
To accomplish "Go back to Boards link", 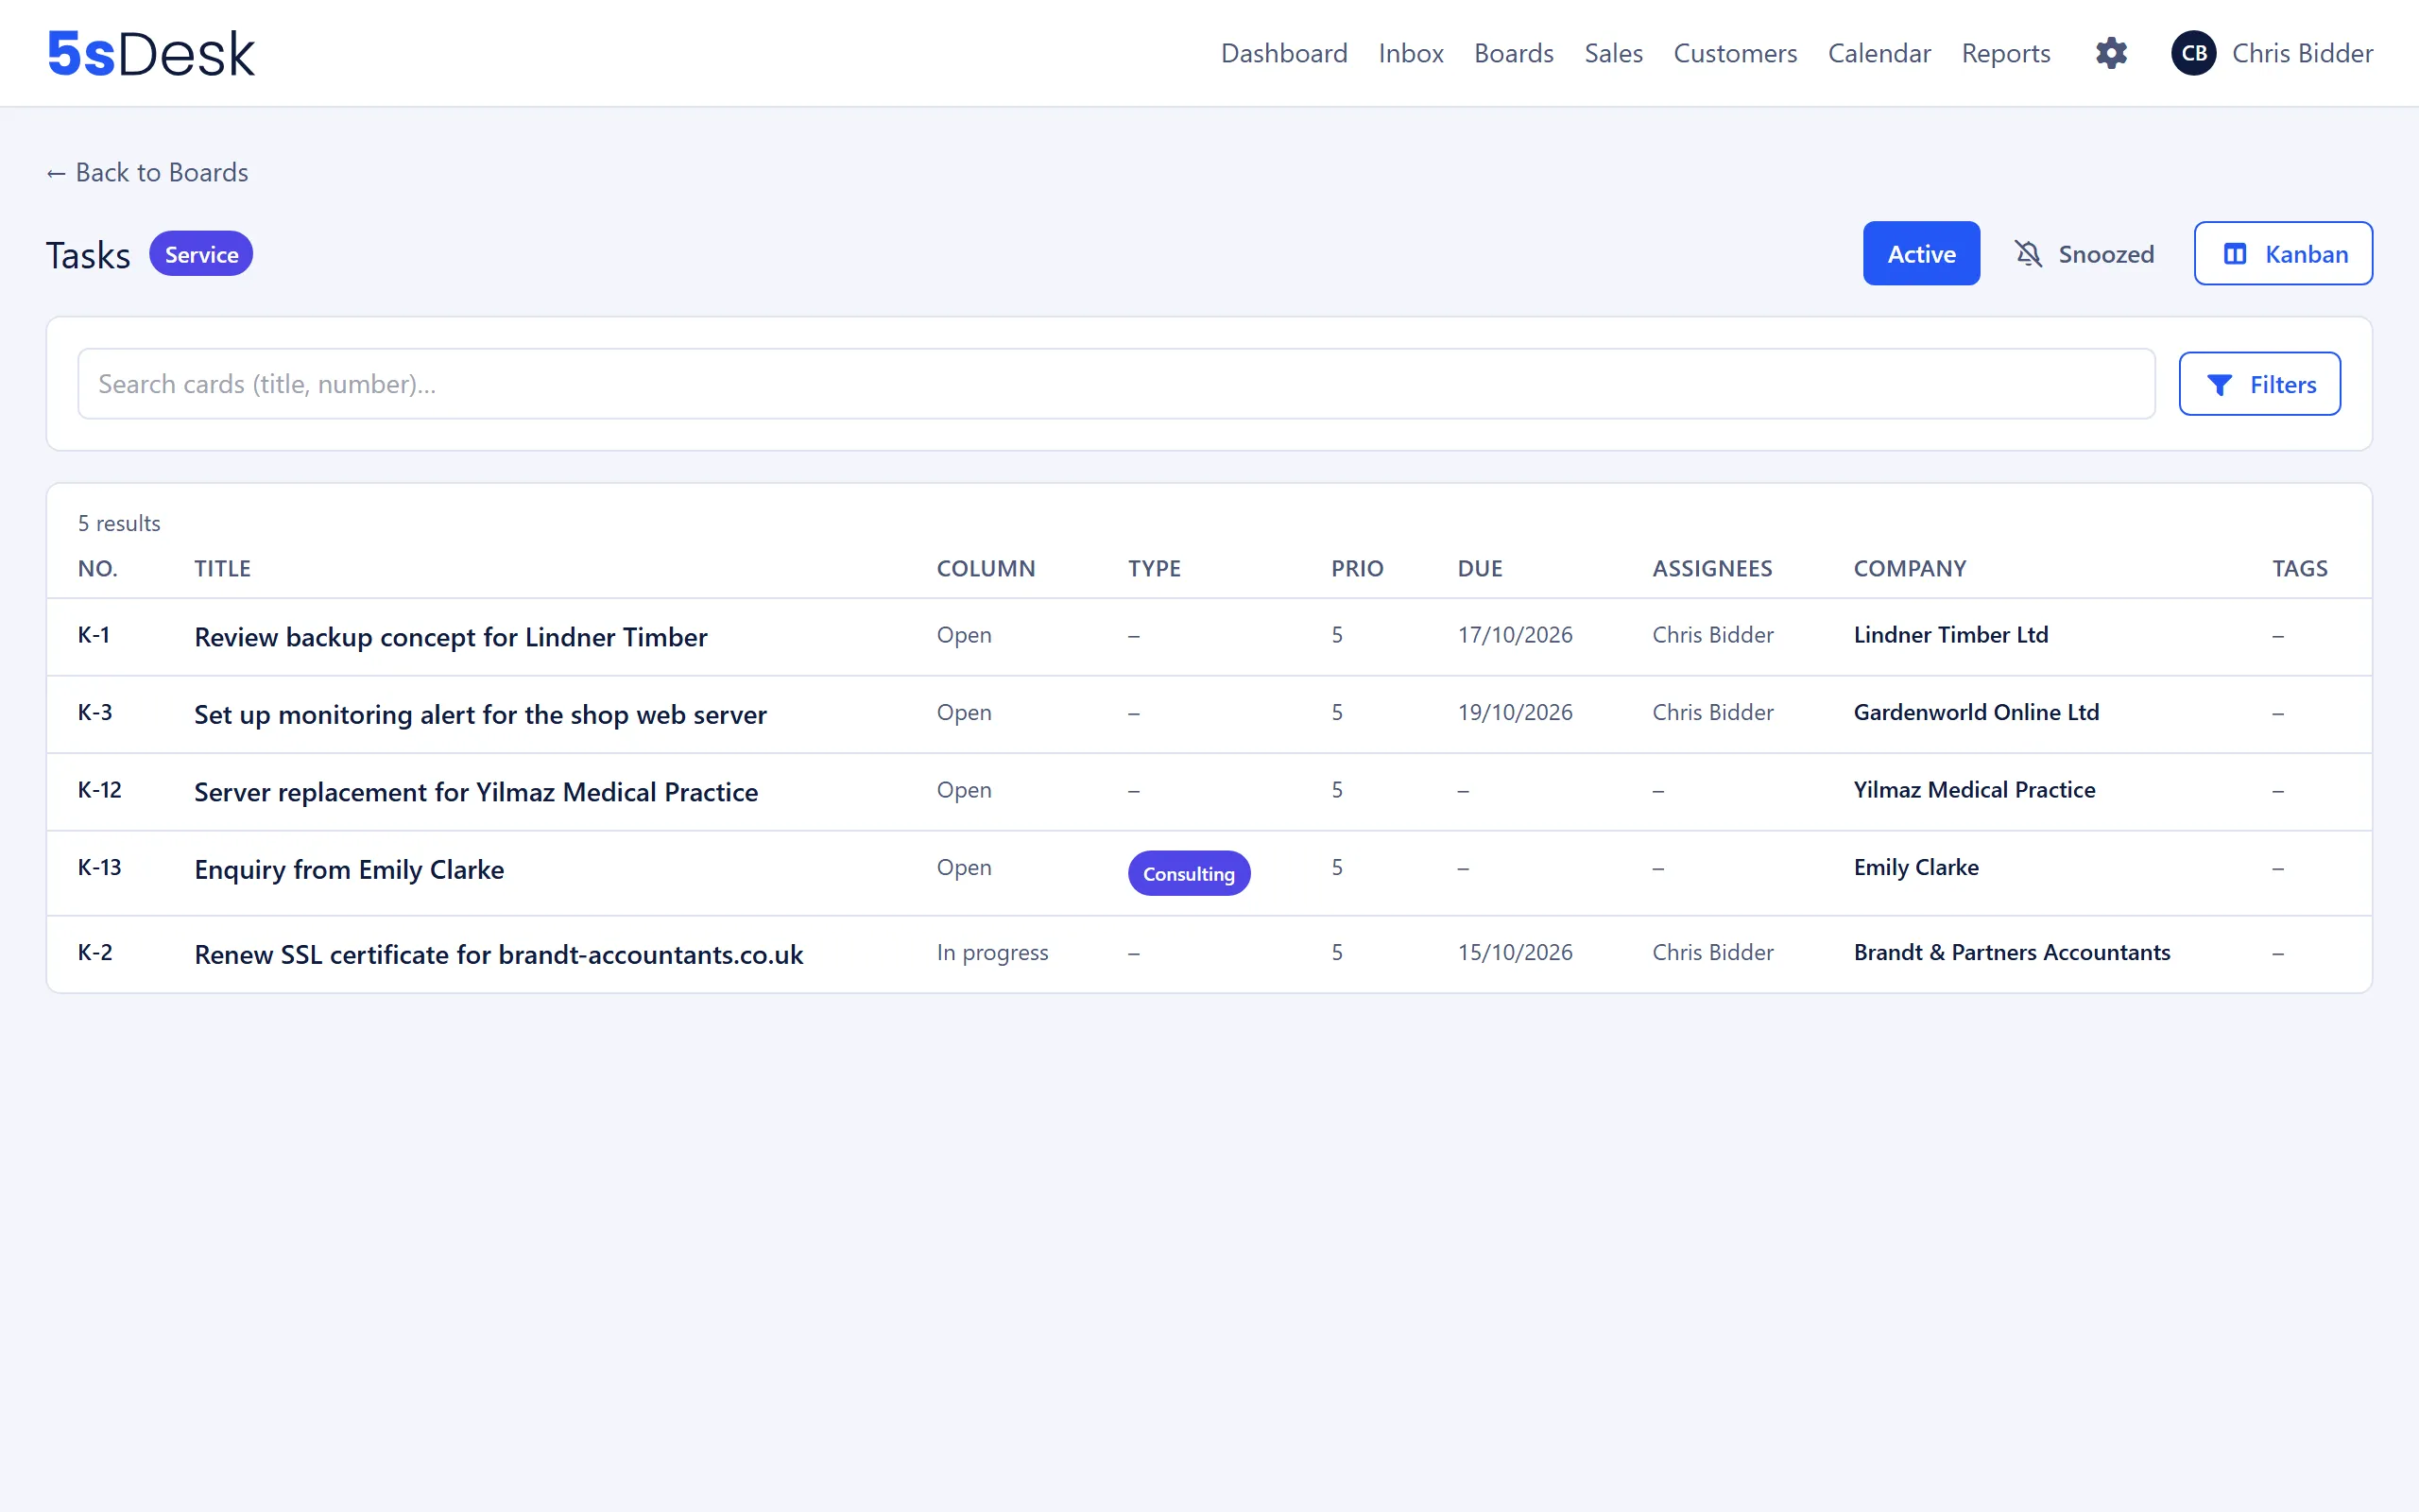I will (x=147, y=173).
